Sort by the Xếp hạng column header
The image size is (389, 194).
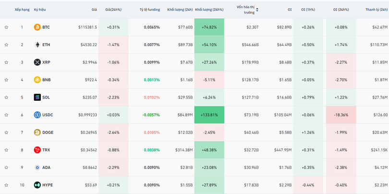click(22, 10)
